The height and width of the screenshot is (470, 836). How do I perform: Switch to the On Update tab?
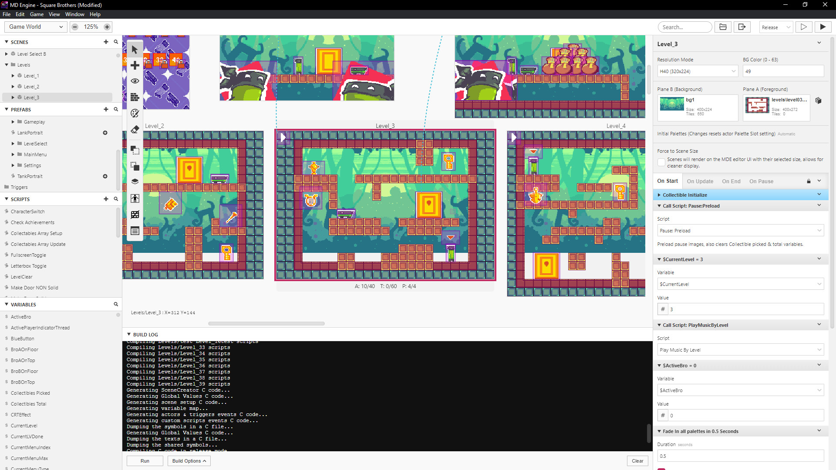[700, 181]
